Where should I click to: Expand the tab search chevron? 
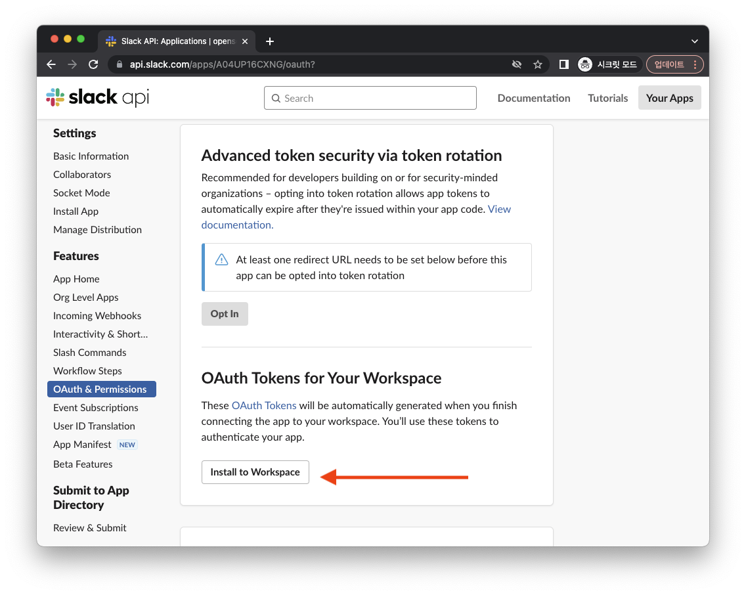[695, 41]
